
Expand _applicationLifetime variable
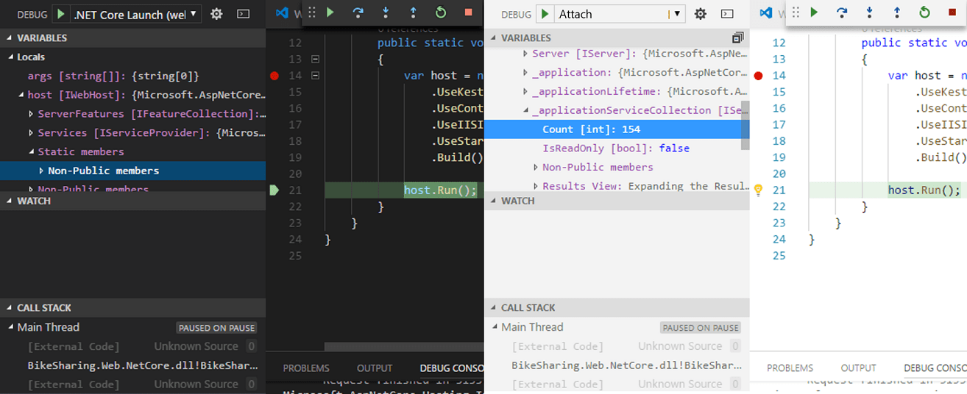point(525,91)
